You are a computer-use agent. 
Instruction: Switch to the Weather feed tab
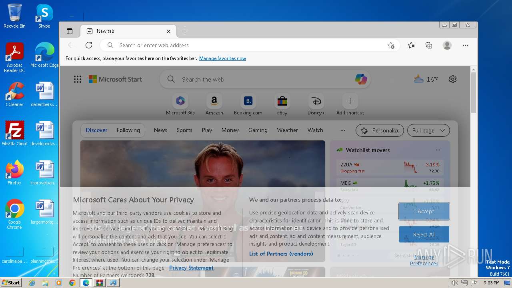[287, 130]
